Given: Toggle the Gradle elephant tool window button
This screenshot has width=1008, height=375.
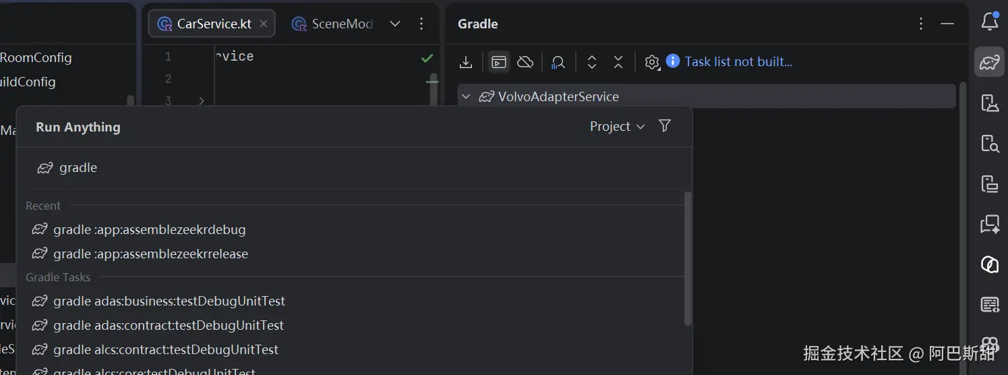Looking at the screenshot, I should [x=990, y=63].
